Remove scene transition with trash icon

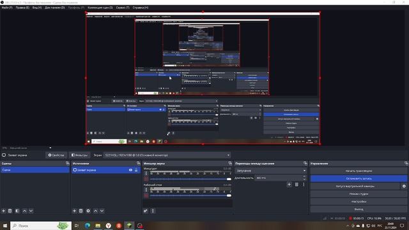(x=297, y=185)
